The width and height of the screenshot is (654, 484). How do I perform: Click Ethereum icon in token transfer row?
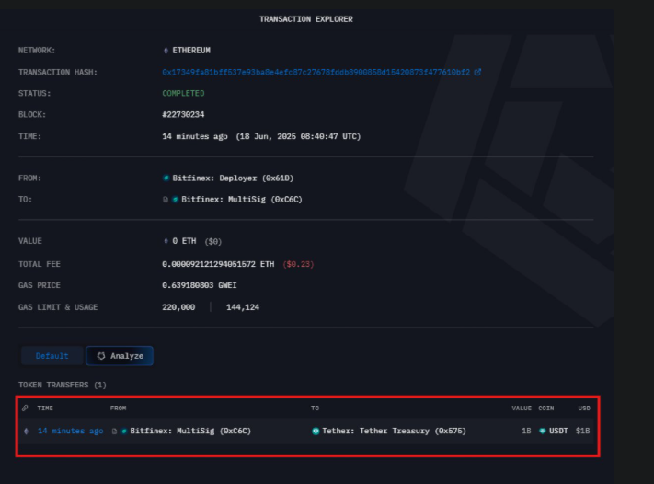point(27,431)
